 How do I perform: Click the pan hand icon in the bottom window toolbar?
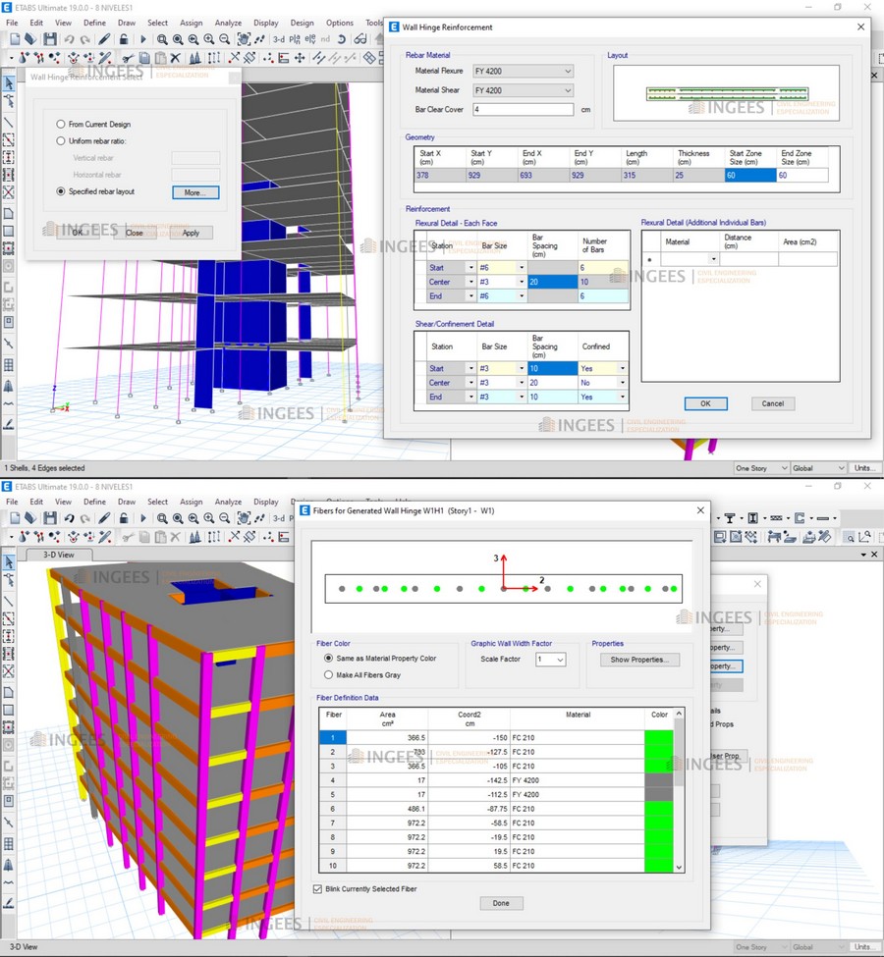point(244,518)
